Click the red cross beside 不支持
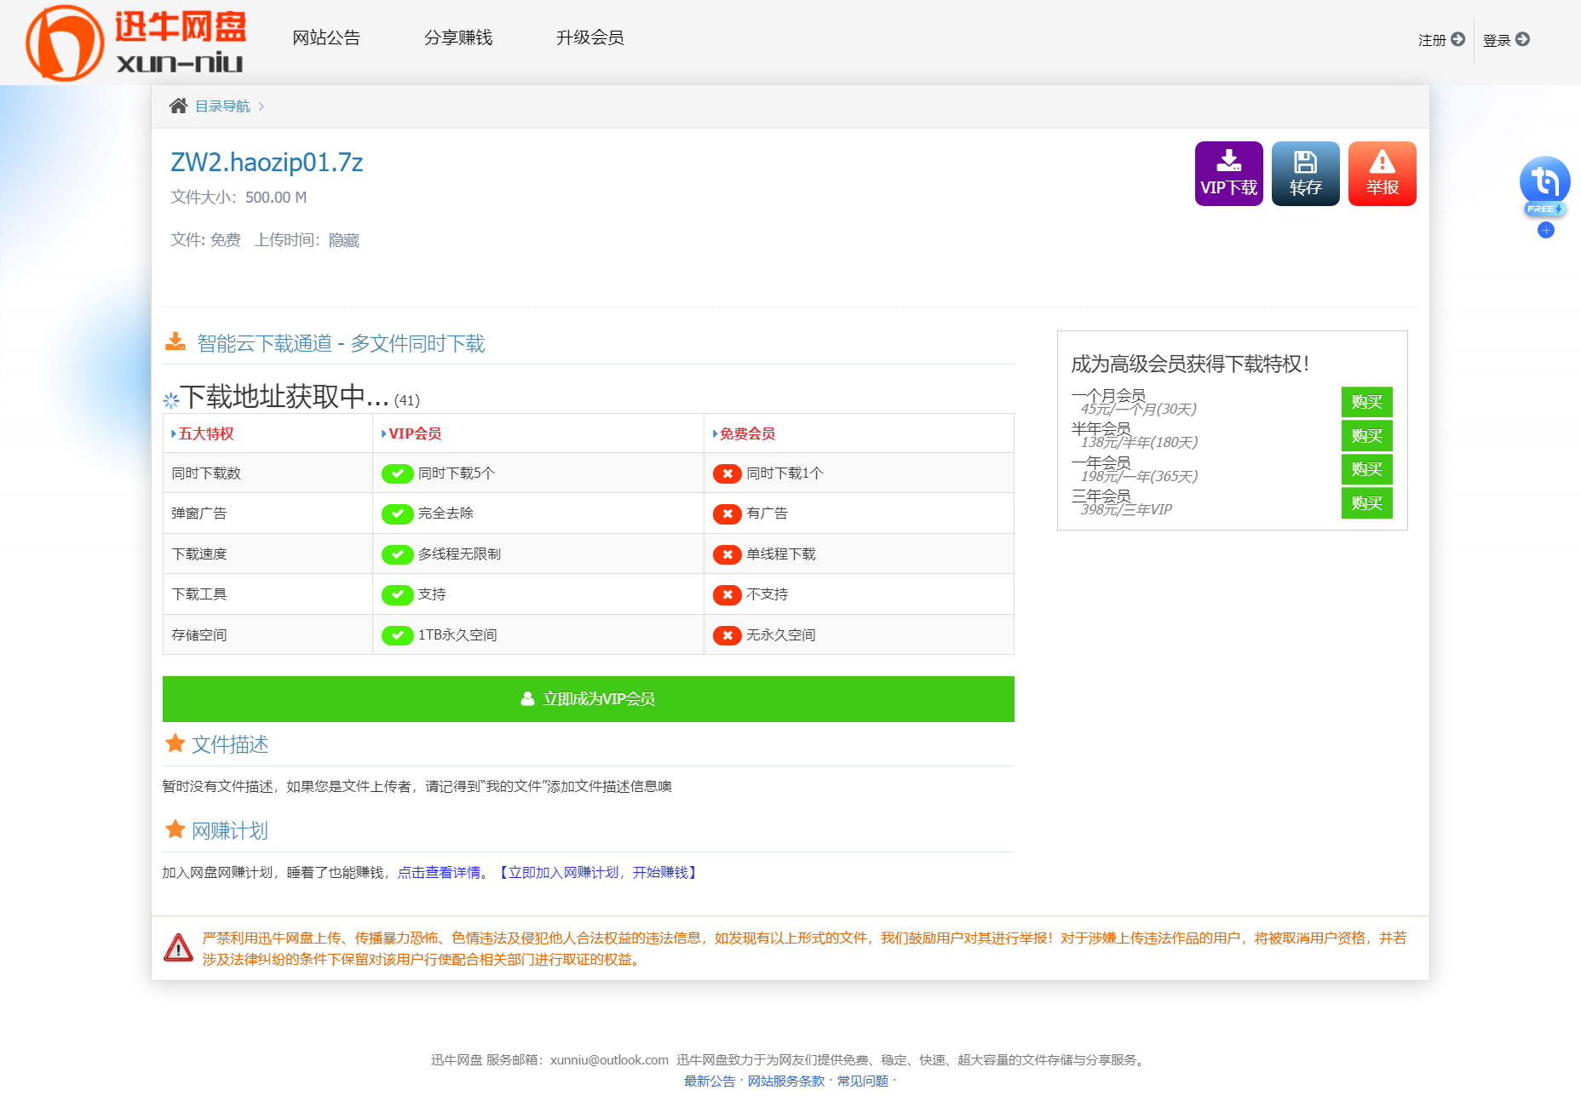Screen dimensions: 1581x1113 (727, 594)
